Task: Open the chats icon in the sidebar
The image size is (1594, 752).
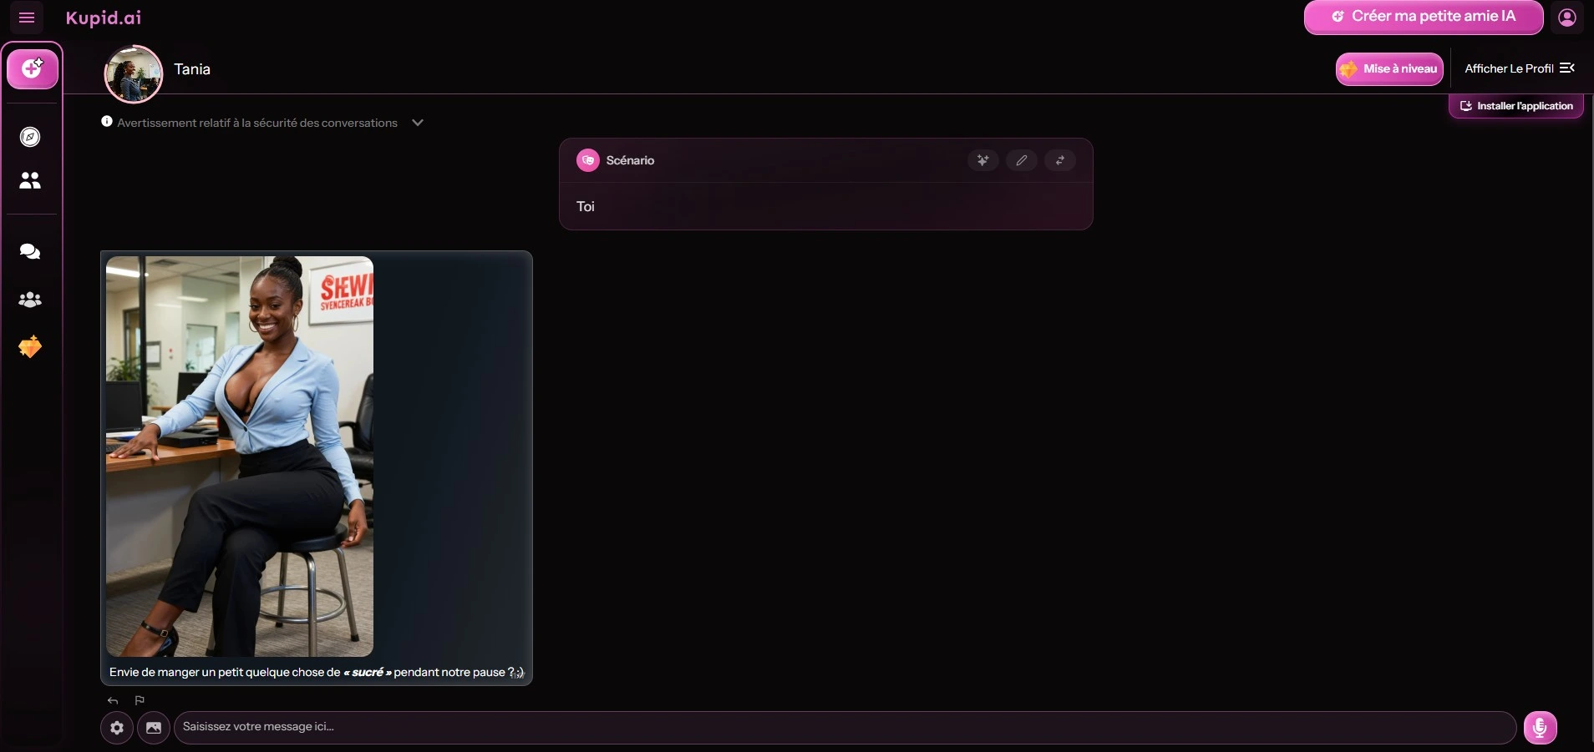Action: (30, 251)
